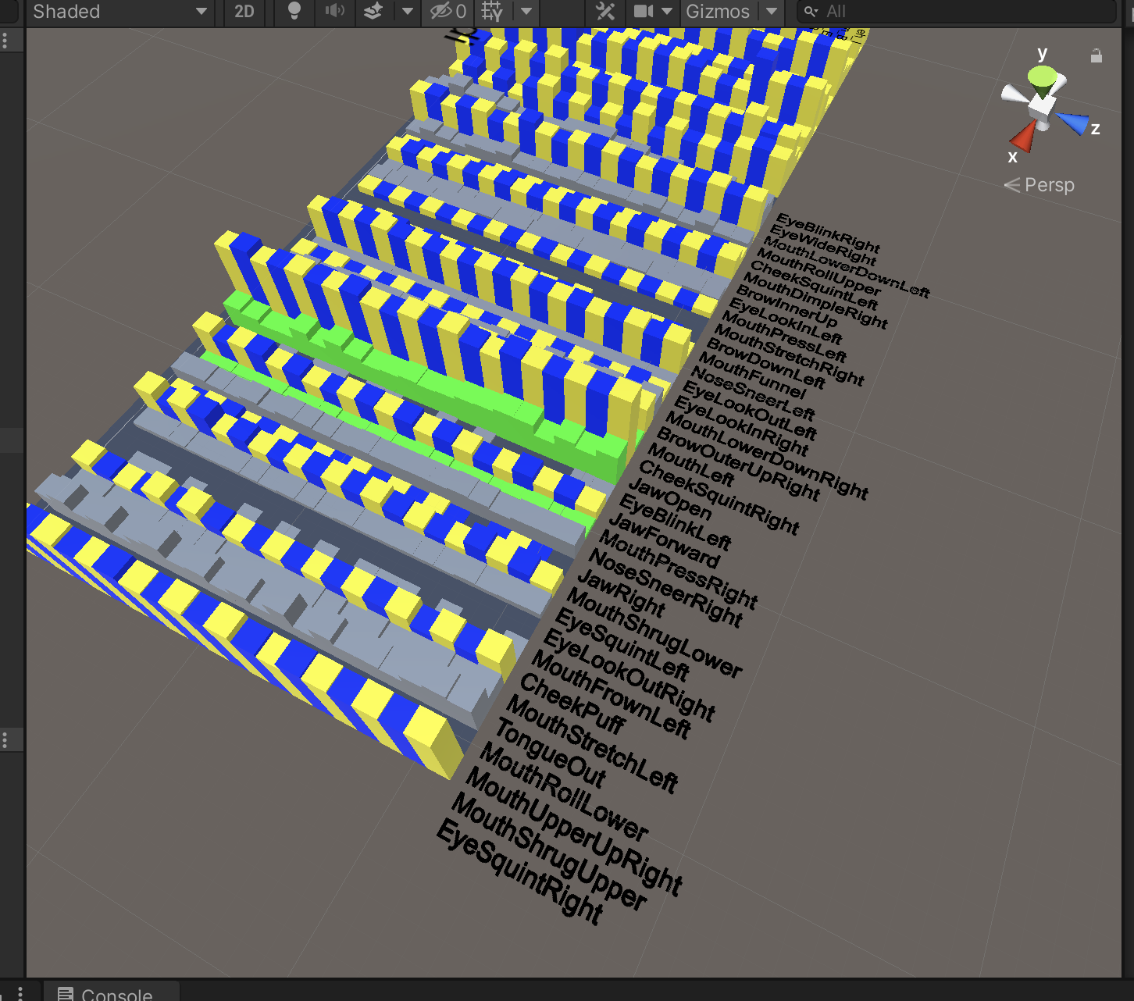Click the blue Z axis cone on the gizmo
This screenshot has width=1134, height=1001.
[1073, 123]
